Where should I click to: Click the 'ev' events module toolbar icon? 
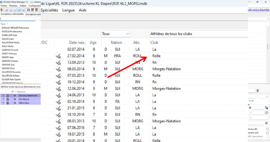point(6,10)
